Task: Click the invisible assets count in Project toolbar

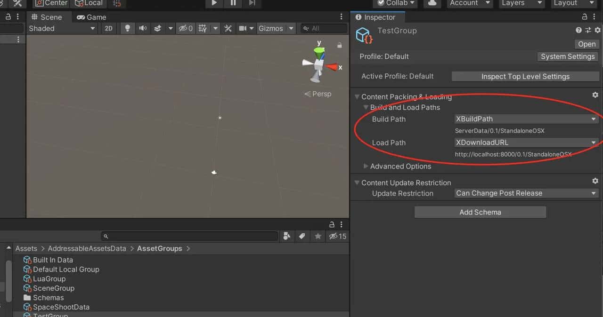Action: [x=338, y=236]
